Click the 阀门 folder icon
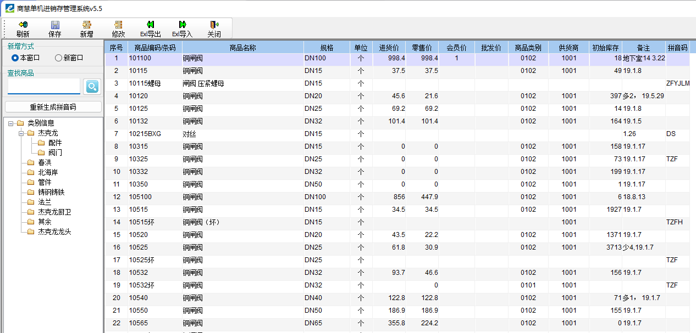 click(41, 153)
